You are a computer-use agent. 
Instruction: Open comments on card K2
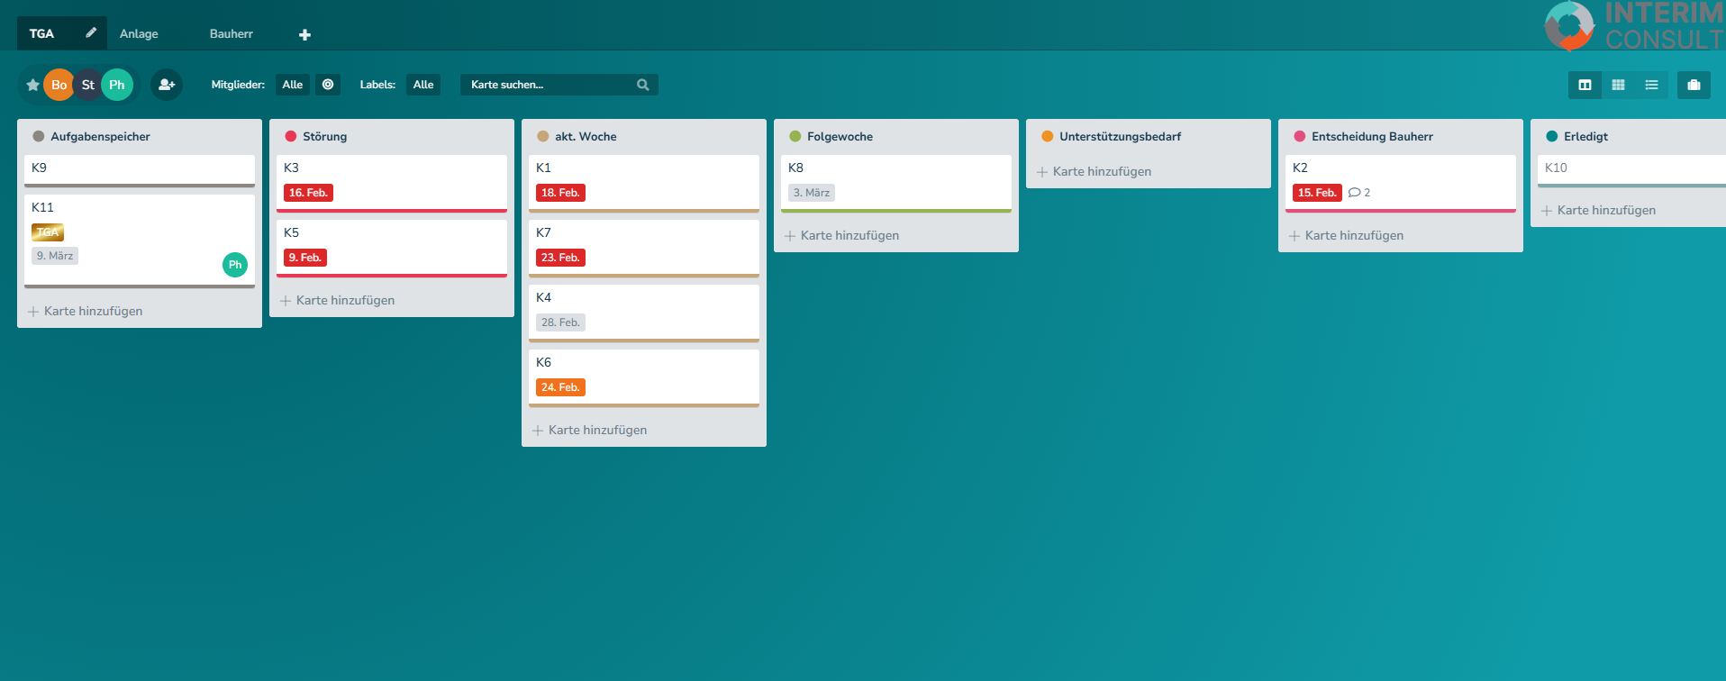tap(1359, 193)
